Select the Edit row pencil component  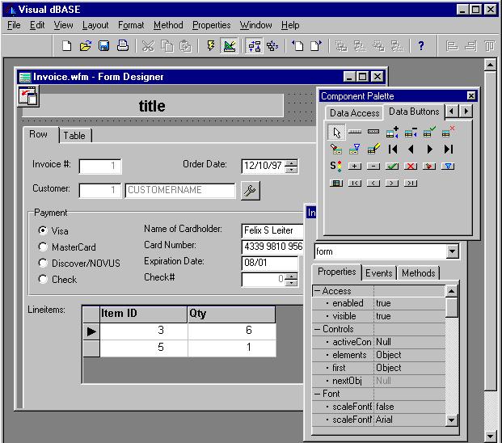[x=373, y=150]
